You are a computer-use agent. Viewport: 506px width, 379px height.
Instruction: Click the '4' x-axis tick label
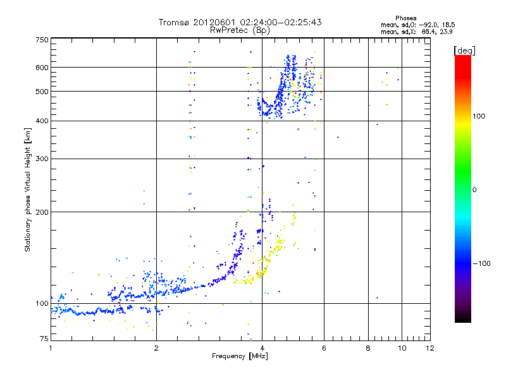pyautogui.click(x=262, y=348)
